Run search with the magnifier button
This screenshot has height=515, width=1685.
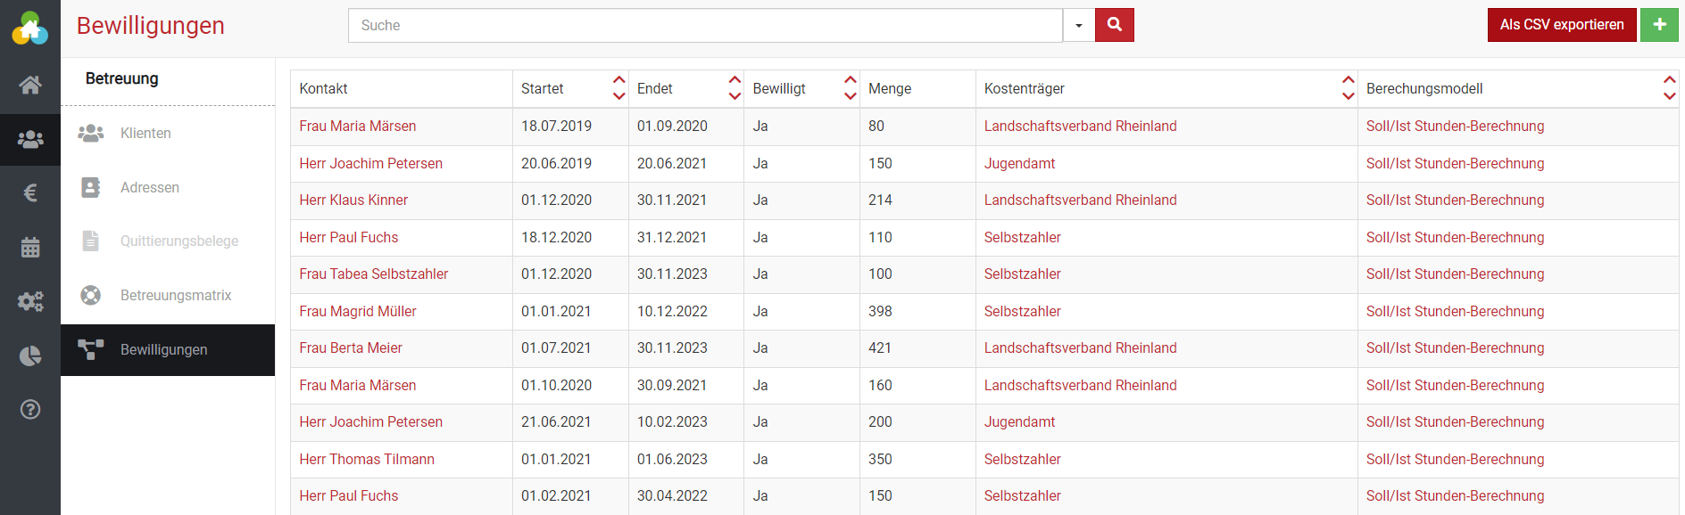click(x=1115, y=25)
